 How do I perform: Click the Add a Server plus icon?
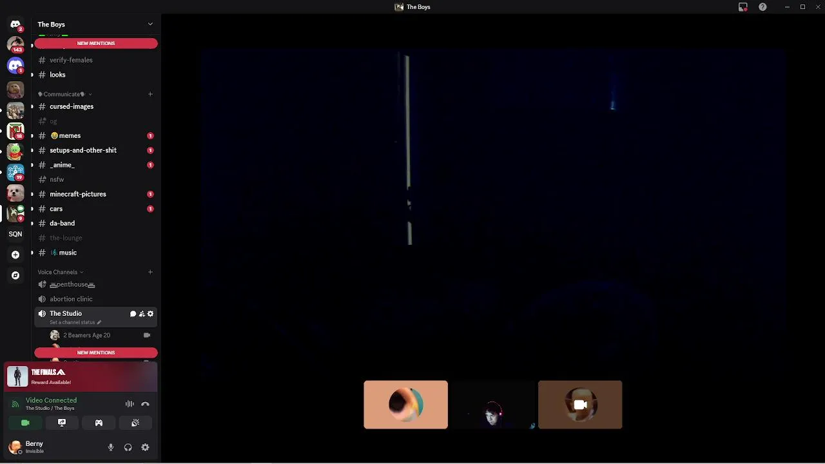tap(15, 255)
